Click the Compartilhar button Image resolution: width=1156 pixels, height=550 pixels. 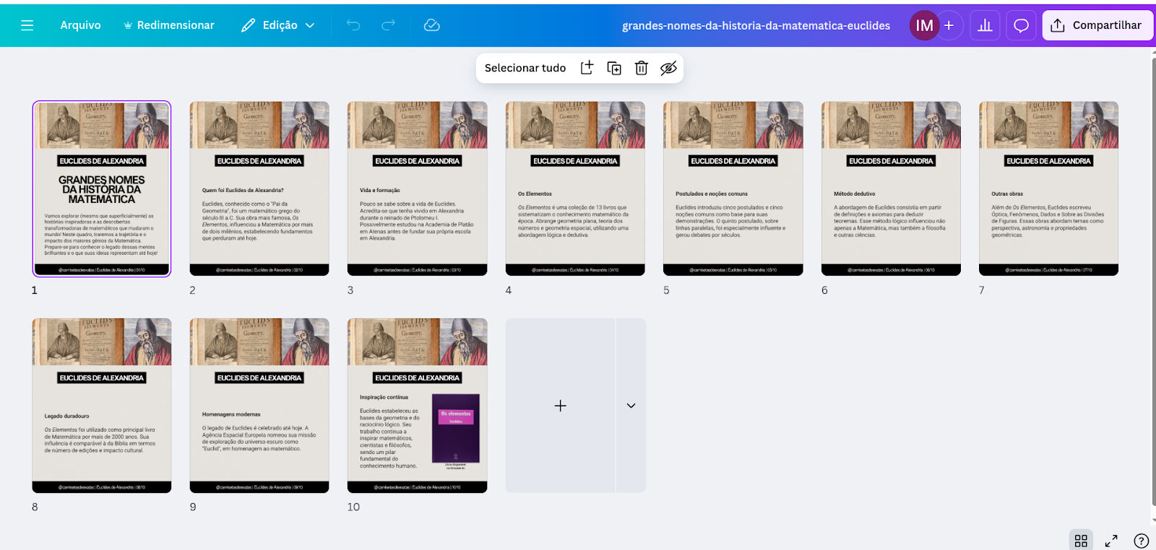(1097, 25)
